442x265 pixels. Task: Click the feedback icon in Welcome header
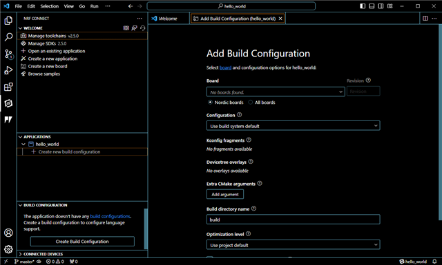(135, 28)
